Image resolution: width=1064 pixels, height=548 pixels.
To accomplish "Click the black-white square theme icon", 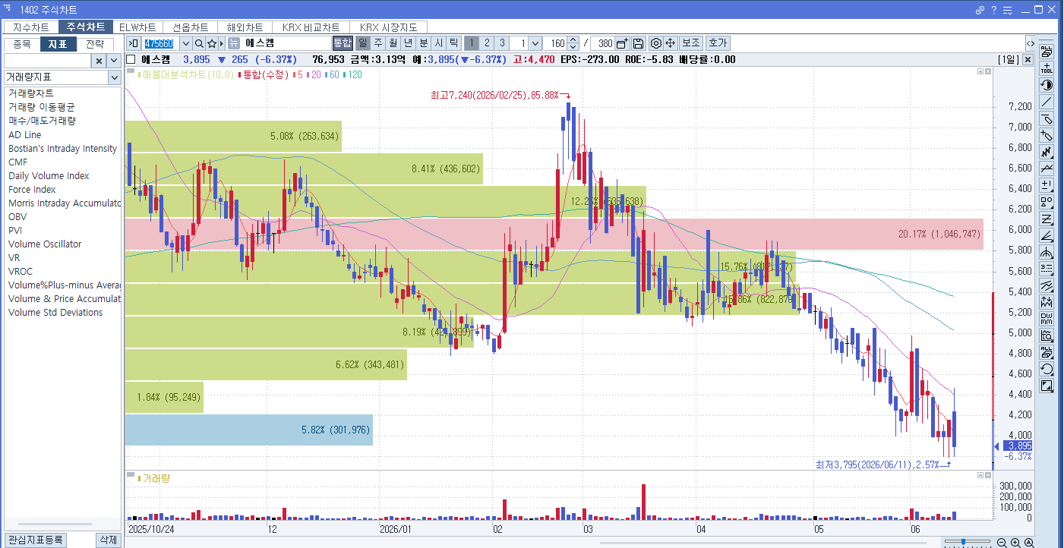I will click(1047, 386).
